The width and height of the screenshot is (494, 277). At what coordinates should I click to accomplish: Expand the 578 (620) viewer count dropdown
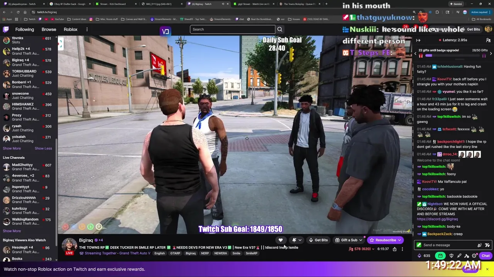click(362, 249)
